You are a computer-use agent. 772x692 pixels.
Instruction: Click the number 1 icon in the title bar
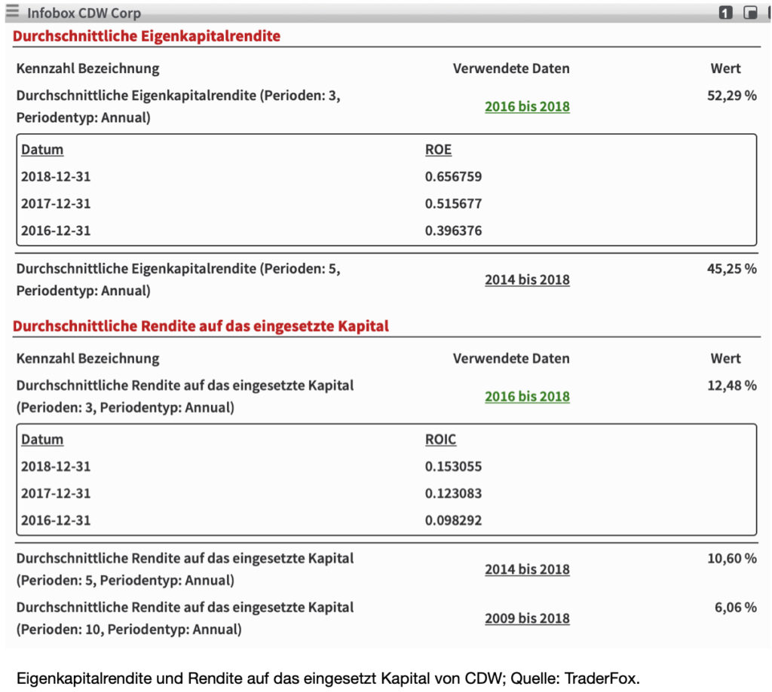click(x=725, y=13)
